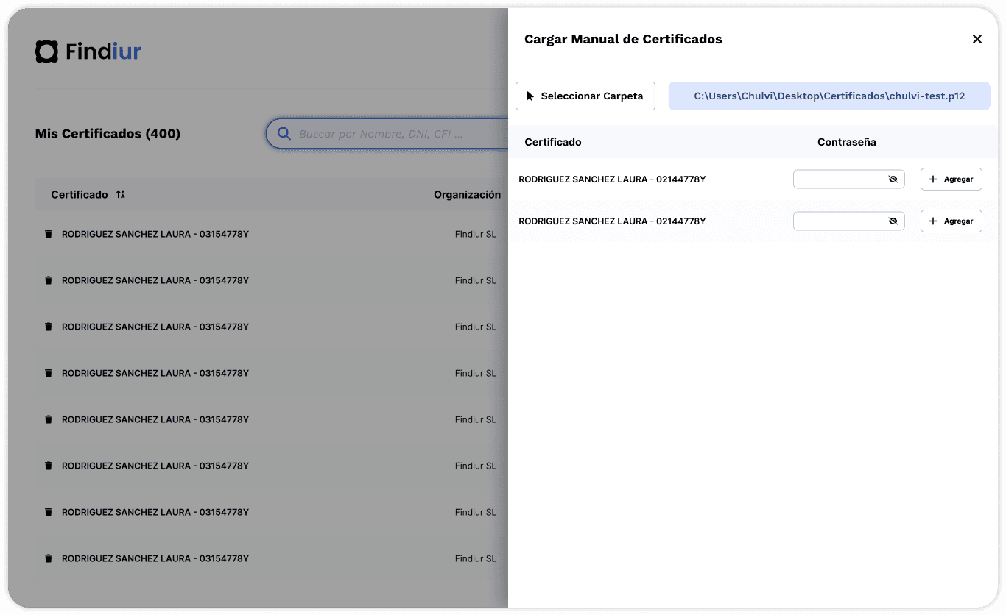
Task: Click plus icon of first Agregar button
Action: (x=933, y=179)
